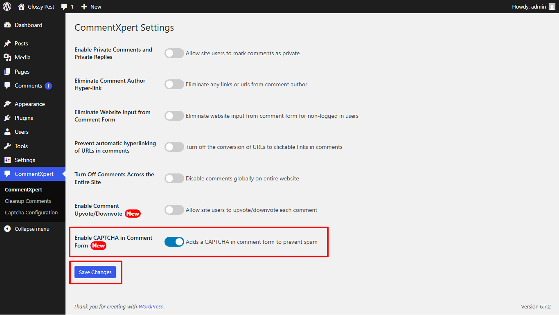Open the admin user avatar
Viewport: 559px width, 315px height.
[x=552, y=7]
